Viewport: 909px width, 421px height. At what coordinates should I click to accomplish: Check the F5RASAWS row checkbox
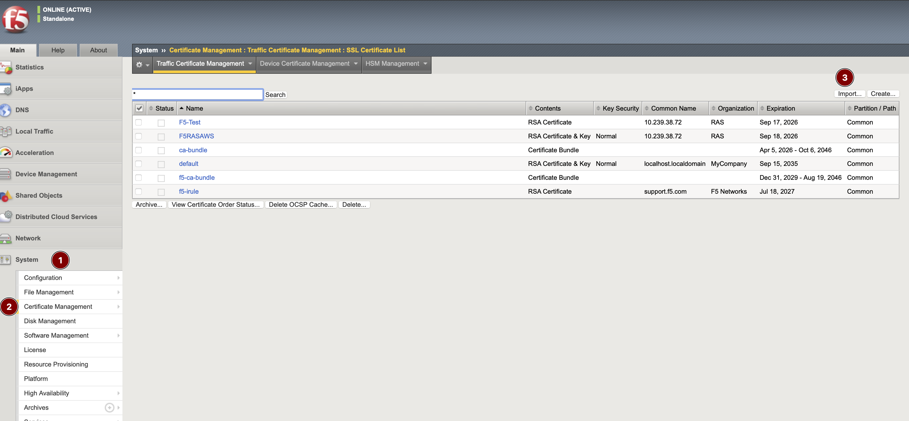[x=139, y=136]
